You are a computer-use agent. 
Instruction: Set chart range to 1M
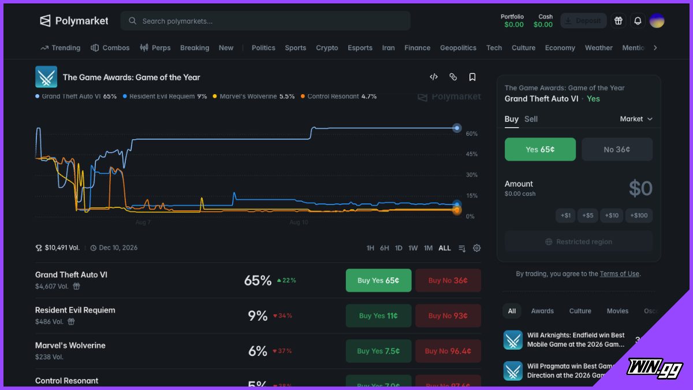(x=428, y=248)
